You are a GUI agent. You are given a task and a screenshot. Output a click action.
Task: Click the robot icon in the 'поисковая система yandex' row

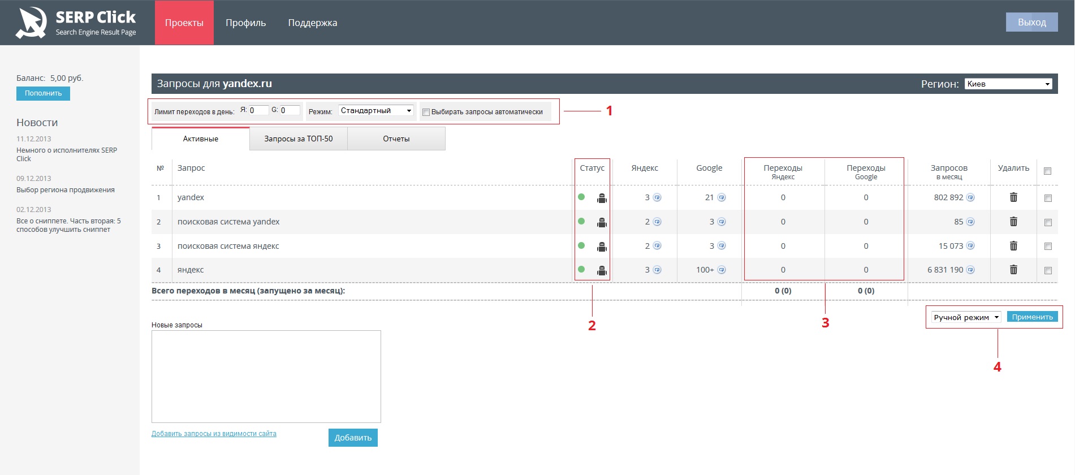pos(602,222)
